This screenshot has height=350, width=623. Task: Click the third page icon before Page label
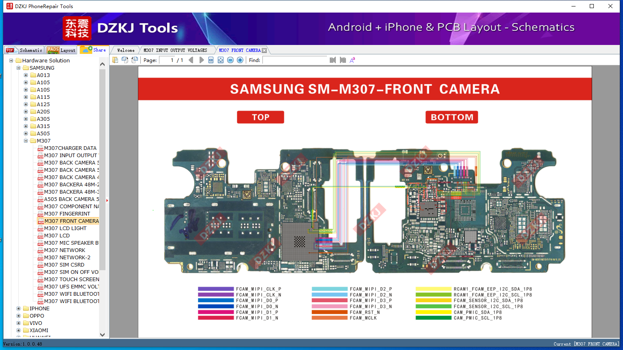pyautogui.click(x=135, y=60)
